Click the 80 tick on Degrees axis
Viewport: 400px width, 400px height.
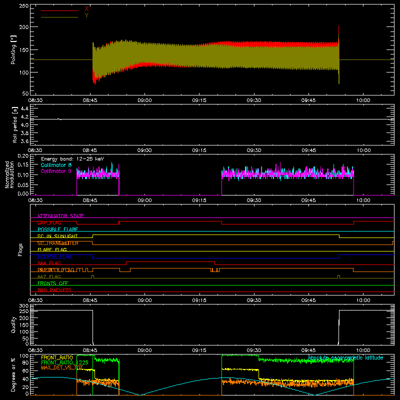coord(25,362)
